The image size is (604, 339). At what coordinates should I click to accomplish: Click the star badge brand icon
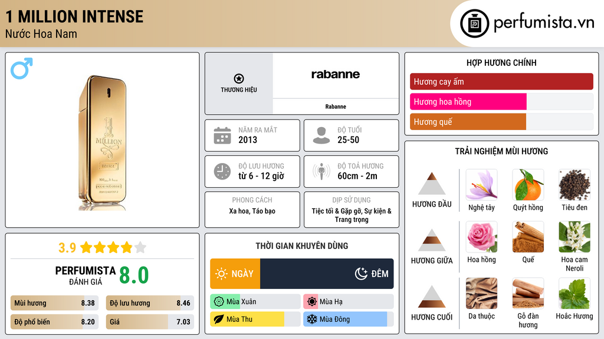(238, 78)
